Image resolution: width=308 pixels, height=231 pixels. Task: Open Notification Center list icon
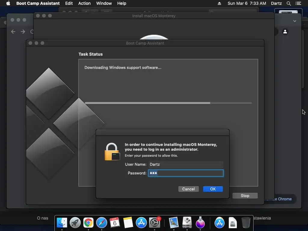click(x=298, y=3)
